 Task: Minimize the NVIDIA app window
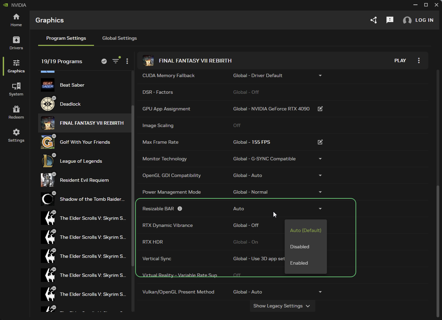[415, 5]
